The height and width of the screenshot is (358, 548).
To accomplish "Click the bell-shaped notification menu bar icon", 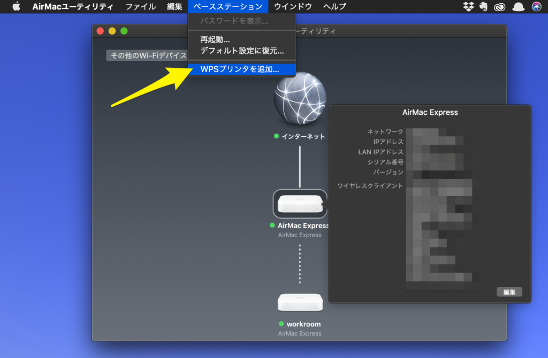I will [x=518, y=6].
